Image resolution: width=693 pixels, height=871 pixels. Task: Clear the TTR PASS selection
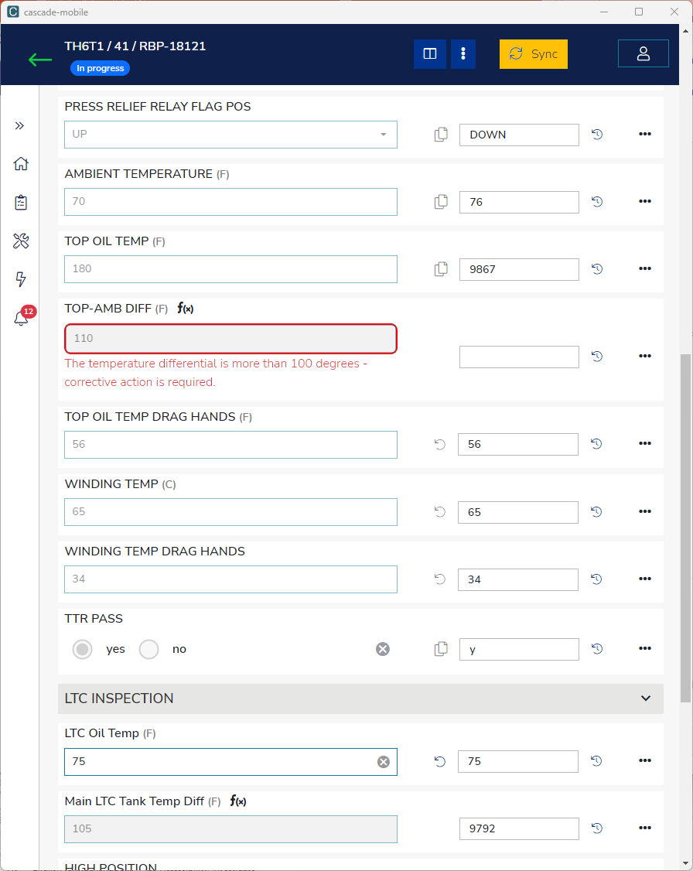[383, 649]
